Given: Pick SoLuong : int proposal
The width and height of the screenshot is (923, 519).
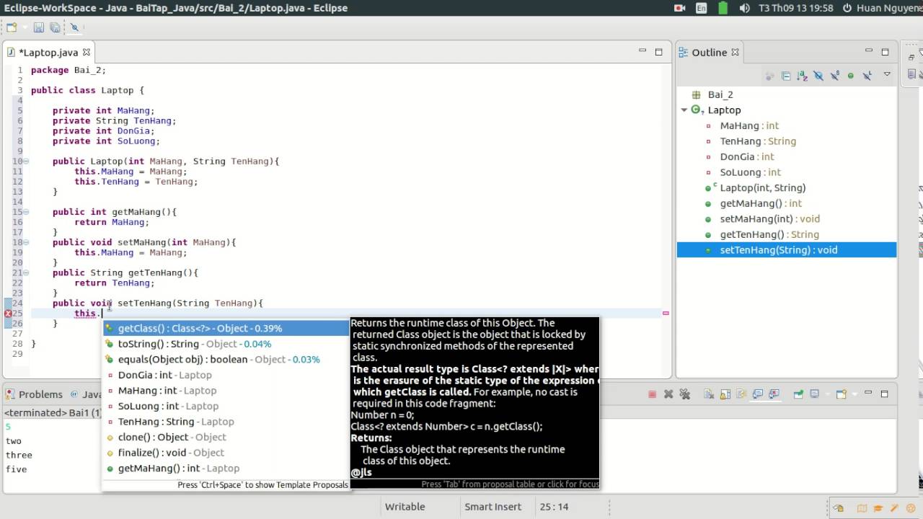Looking at the screenshot, I should point(225,406).
